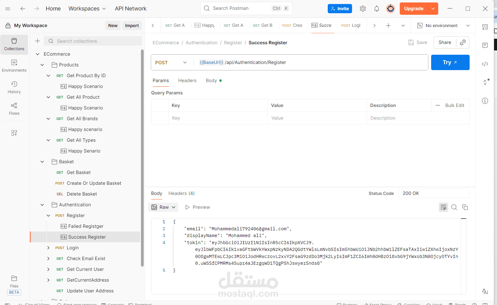Click the Import button
The height and width of the screenshot is (305, 497).
(132, 26)
